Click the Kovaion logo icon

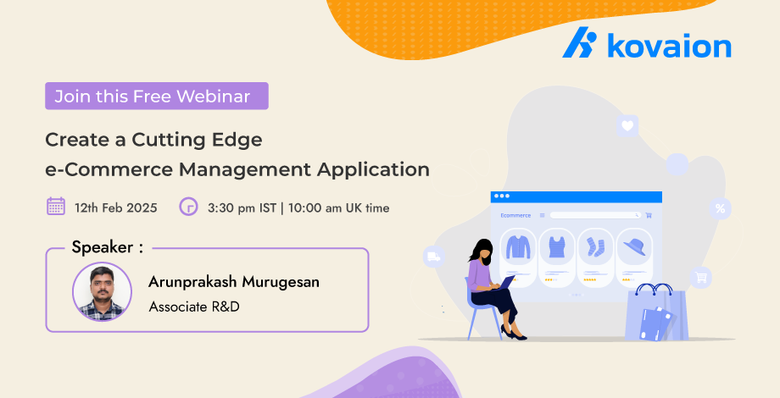[x=580, y=44]
